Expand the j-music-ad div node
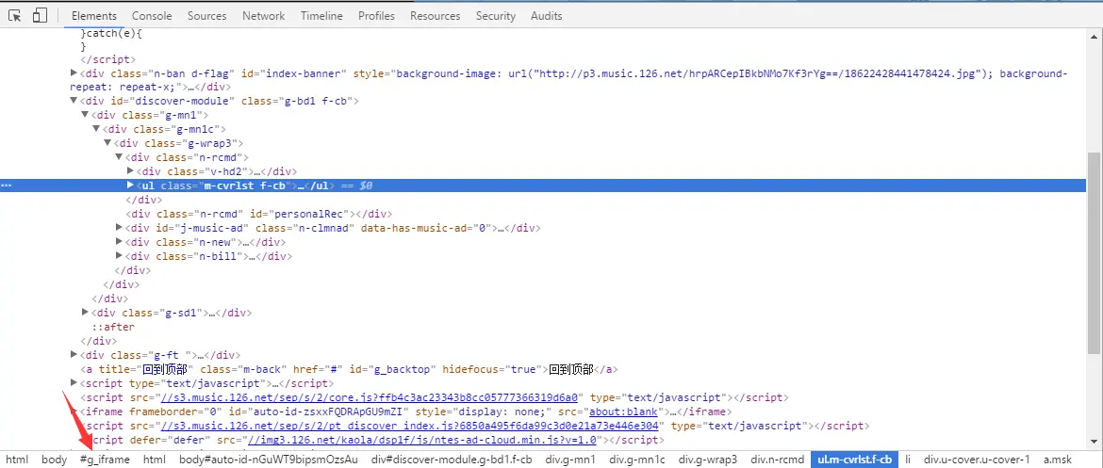This screenshot has width=1103, height=468. [x=119, y=228]
